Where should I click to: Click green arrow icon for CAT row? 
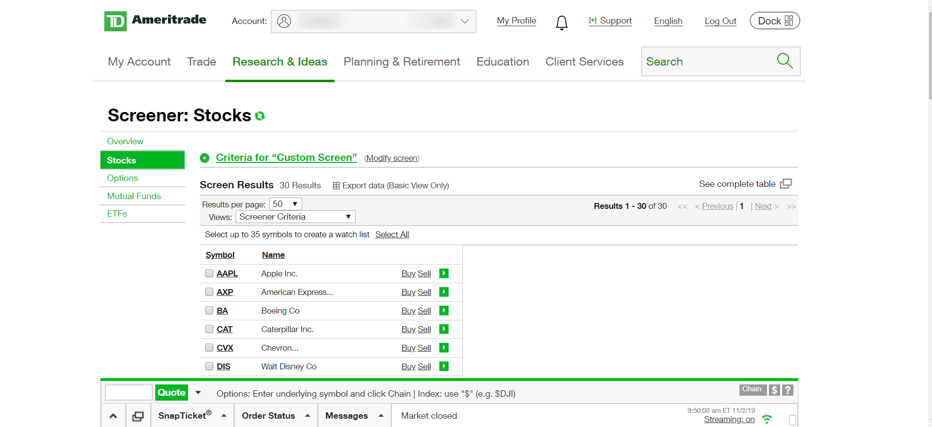click(x=444, y=329)
